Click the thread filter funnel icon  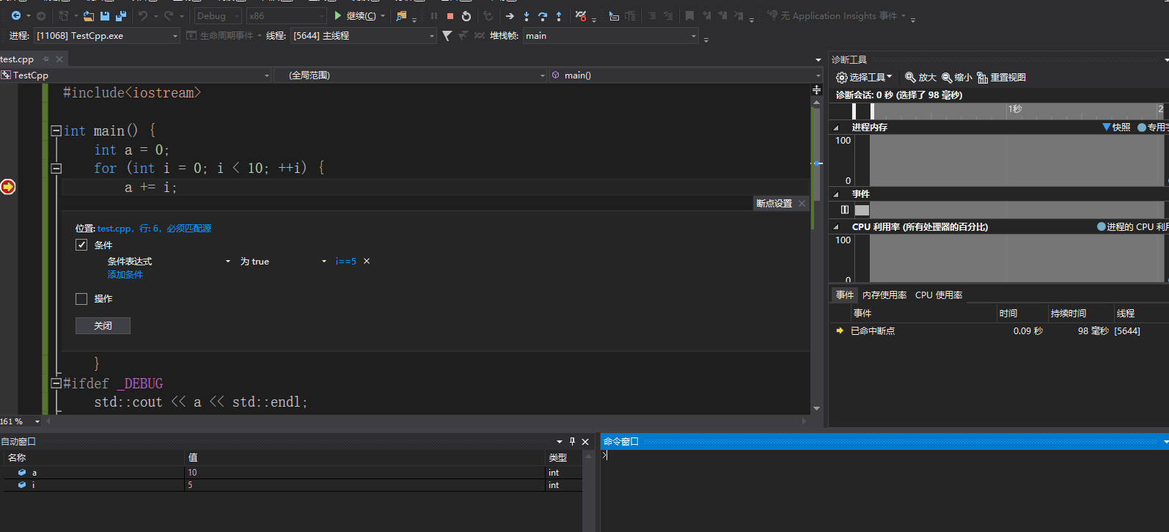point(447,35)
